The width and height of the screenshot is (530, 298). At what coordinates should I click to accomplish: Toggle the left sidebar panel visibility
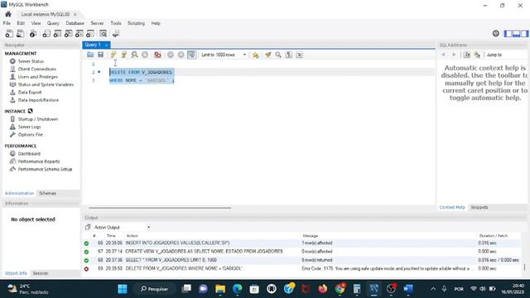tap(508, 33)
